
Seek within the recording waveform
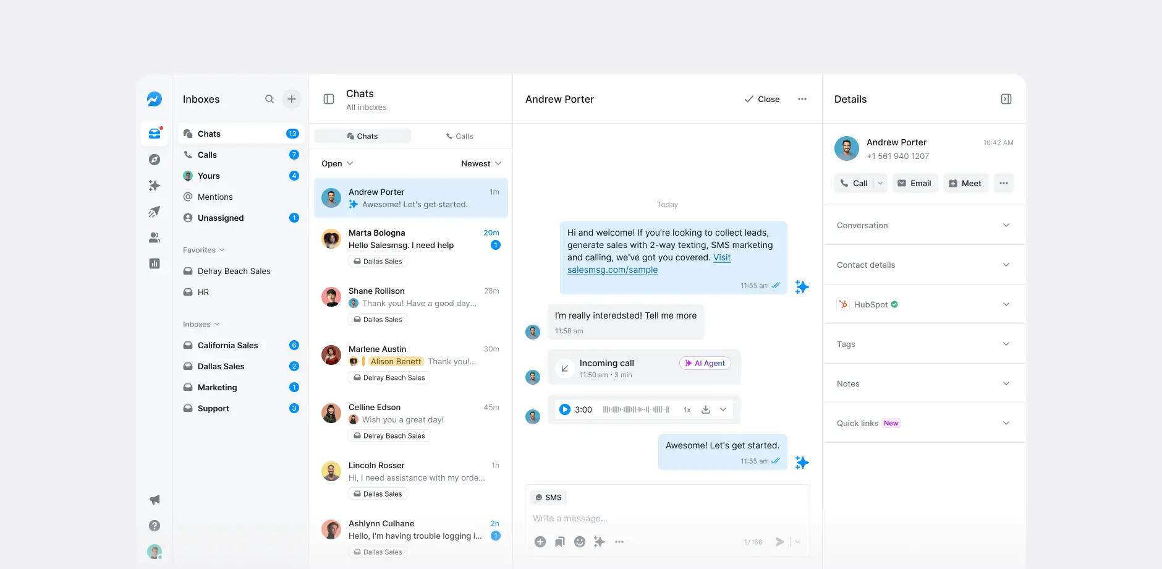coord(636,409)
